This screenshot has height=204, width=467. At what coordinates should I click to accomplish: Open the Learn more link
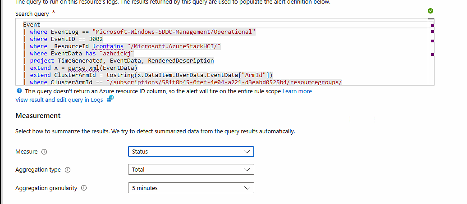[298, 91]
